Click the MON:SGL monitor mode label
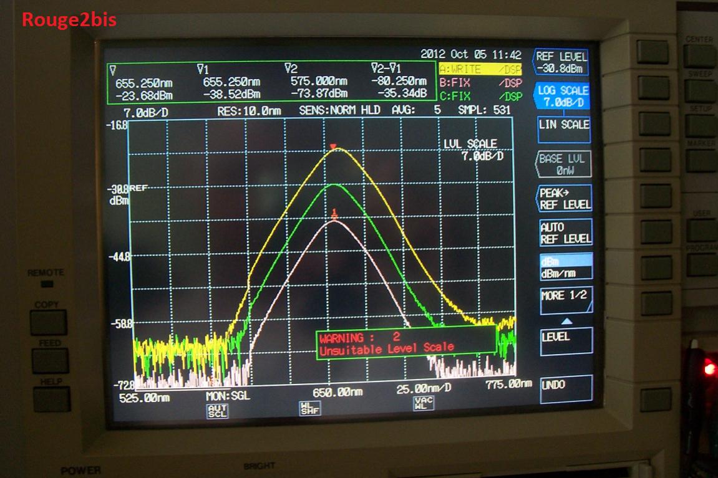Viewport: 718px width, 478px height. pos(228,396)
